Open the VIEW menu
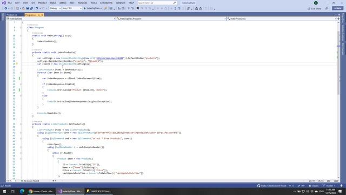This screenshot has width=346, height=195. pyautogui.click(x=25, y=3)
